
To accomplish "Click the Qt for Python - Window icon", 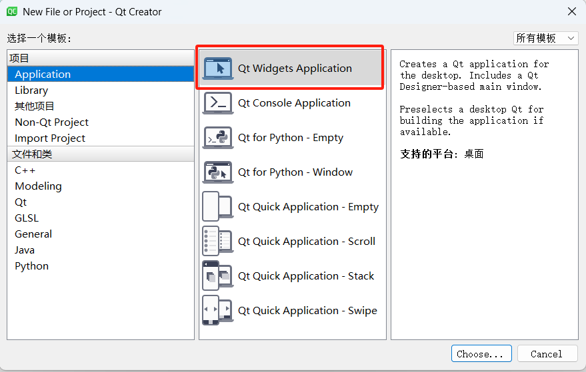I will pos(218,172).
